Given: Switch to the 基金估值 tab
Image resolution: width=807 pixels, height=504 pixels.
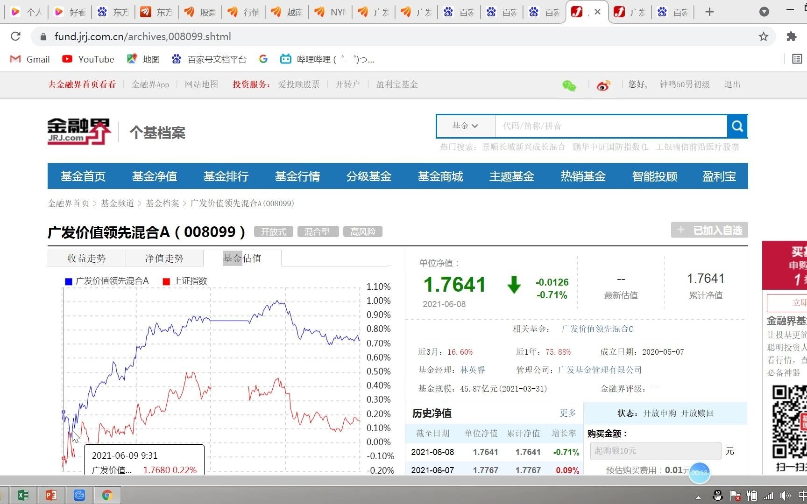Looking at the screenshot, I should click(242, 258).
